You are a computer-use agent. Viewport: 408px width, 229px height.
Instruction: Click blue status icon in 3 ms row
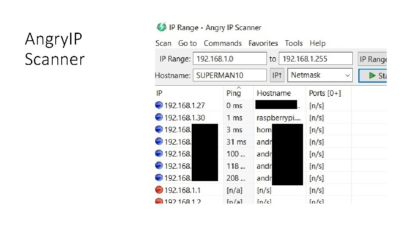tap(159, 129)
